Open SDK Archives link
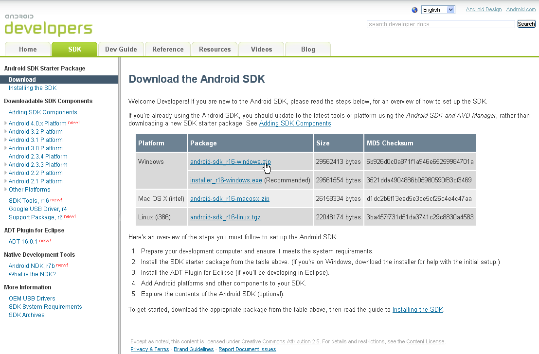 [x=26, y=315]
